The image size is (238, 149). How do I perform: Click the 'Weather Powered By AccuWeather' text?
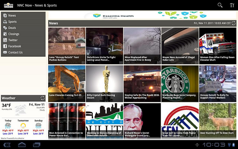point(12,138)
